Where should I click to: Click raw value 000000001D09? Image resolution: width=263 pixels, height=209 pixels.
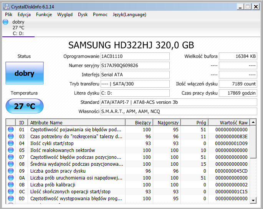point(231,143)
